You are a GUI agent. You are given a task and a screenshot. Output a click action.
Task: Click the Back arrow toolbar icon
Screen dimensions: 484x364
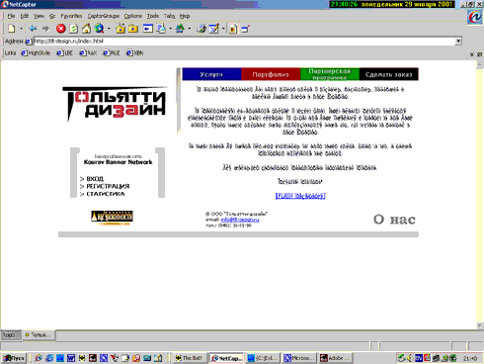click(33, 29)
